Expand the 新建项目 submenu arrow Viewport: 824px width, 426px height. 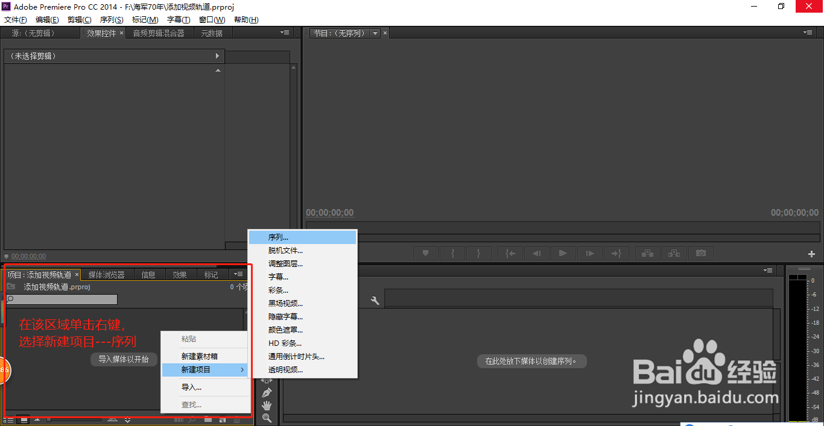click(242, 369)
